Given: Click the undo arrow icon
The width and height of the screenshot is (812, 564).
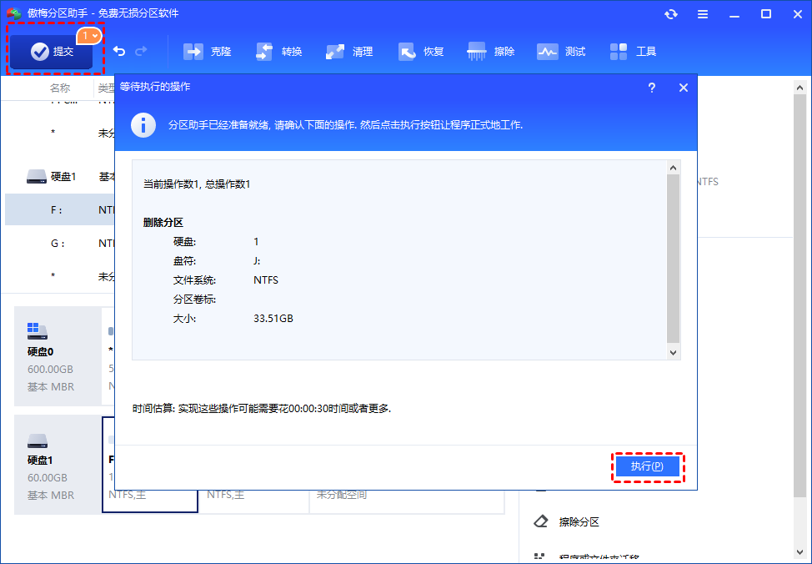Looking at the screenshot, I should [x=119, y=52].
